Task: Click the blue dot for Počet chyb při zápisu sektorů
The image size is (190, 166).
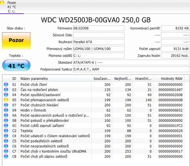Action: pos(6,156)
